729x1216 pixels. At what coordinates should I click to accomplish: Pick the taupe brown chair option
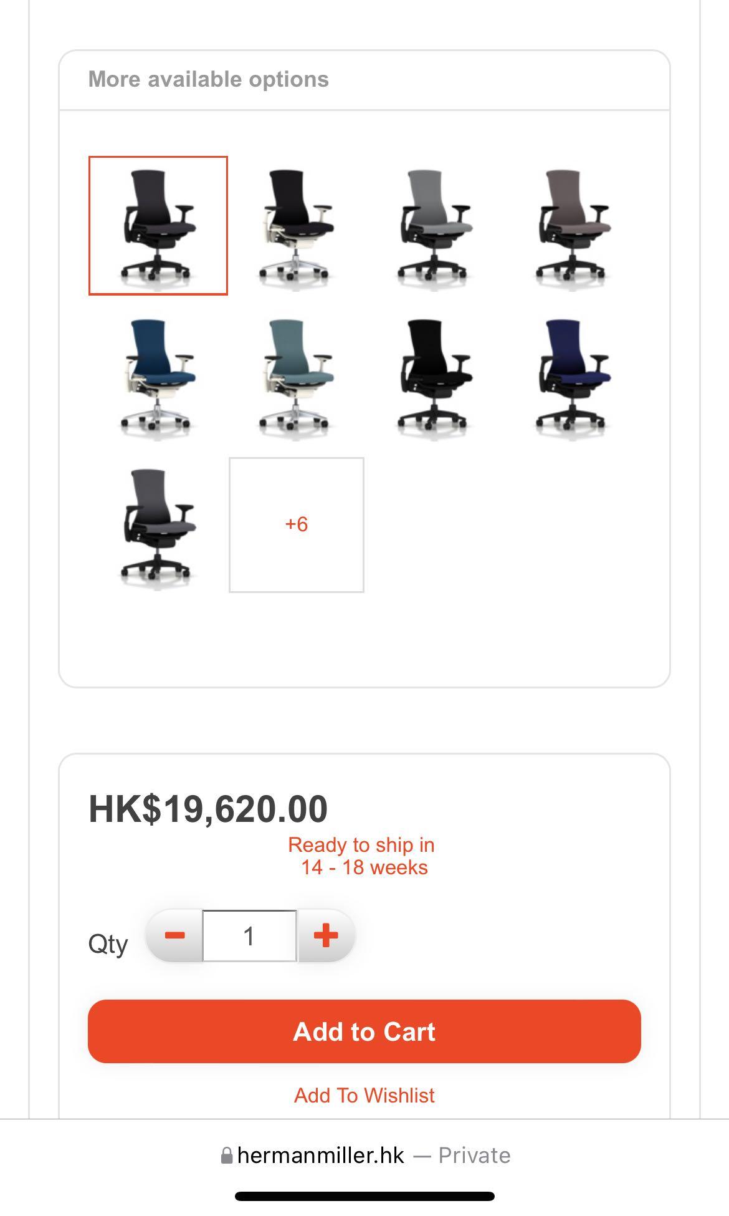573,226
